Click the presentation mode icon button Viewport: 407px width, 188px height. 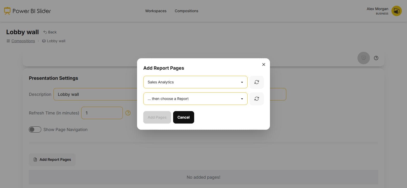coord(364,58)
